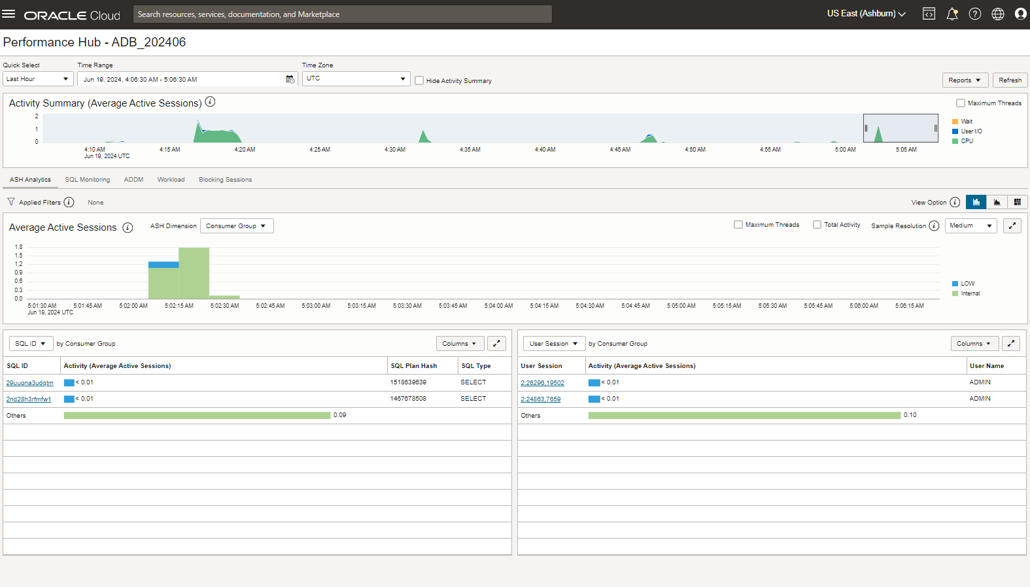Screen dimensions: 1030x587
Task: Expand the SQL ID table panel
Action: 497,343
